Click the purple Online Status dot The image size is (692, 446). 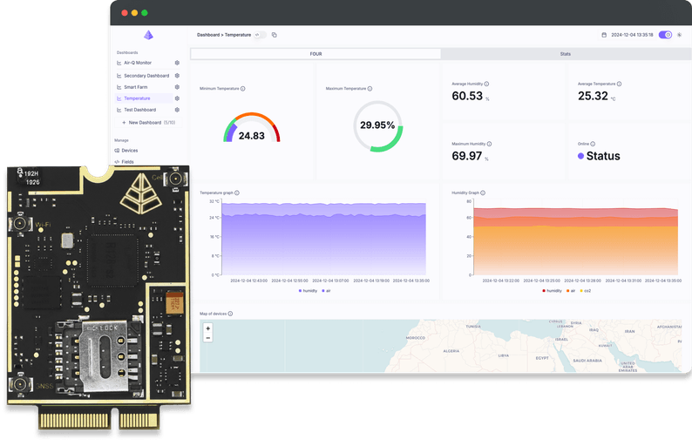point(580,156)
